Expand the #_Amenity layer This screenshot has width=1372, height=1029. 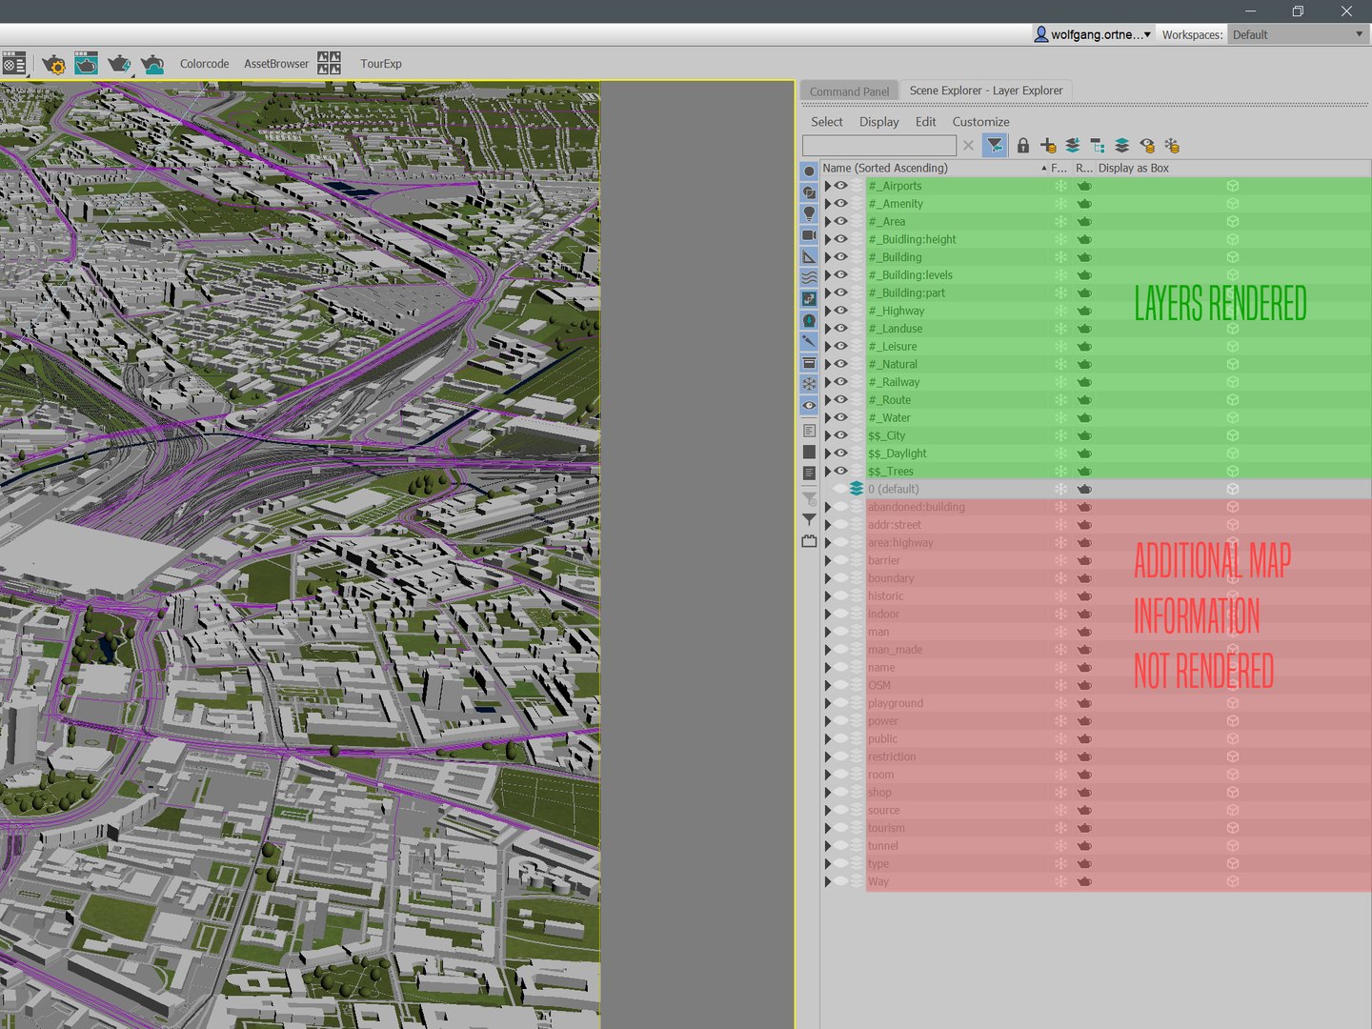(x=827, y=204)
